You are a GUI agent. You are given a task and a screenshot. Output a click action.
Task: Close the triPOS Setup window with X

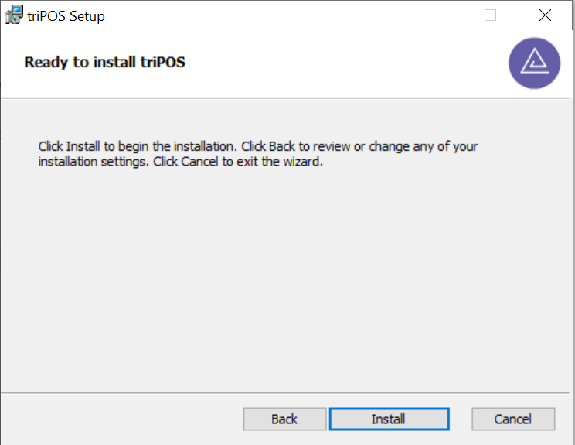tap(545, 15)
